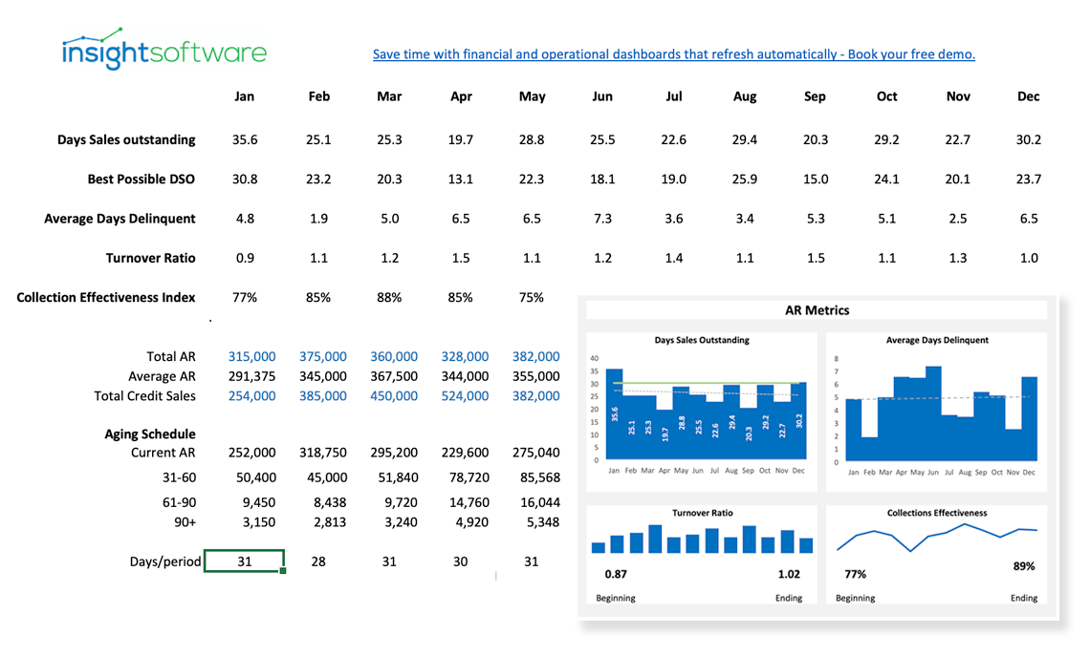Select the Jan Turnover Ratio value 0.9

[245, 258]
